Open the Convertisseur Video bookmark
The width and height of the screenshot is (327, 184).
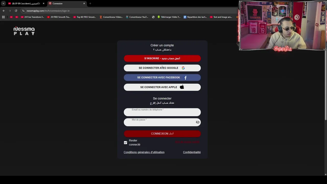tap(111, 17)
